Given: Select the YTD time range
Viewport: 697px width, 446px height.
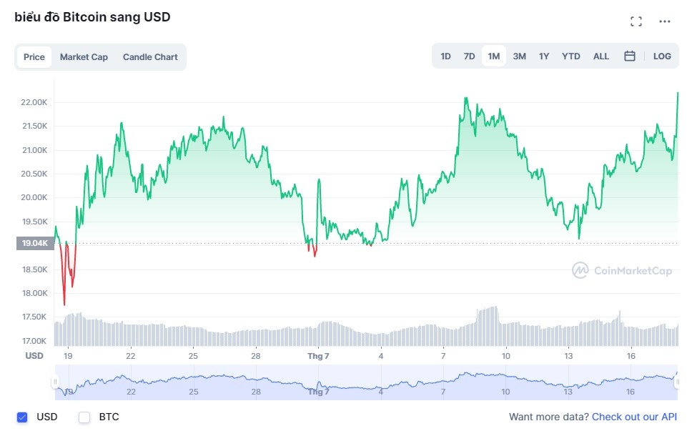Looking at the screenshot, I should 570,56.
